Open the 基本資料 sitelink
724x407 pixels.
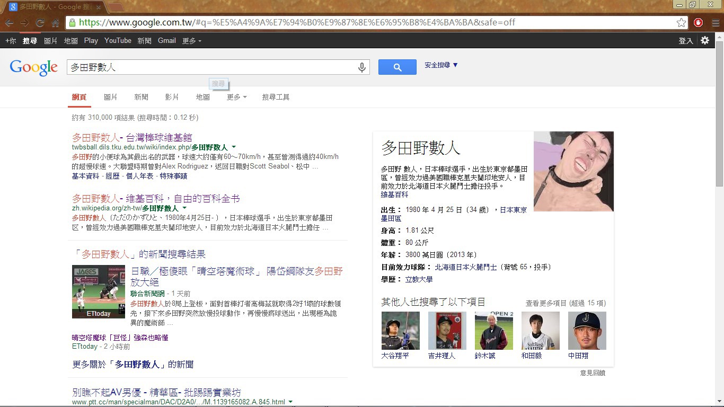(x=86, y=176)
